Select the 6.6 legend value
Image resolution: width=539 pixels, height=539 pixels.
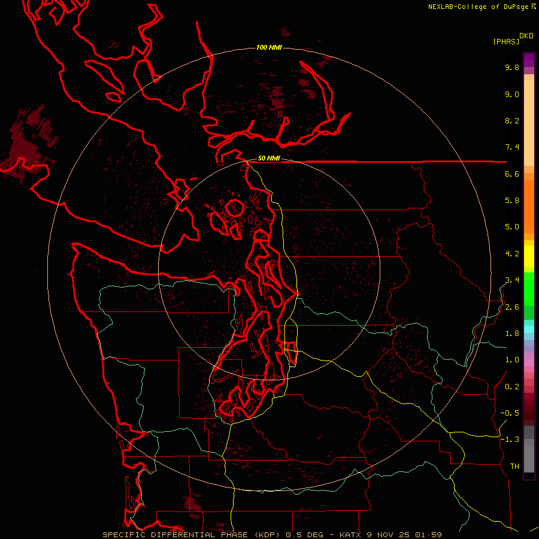(512, 174)
